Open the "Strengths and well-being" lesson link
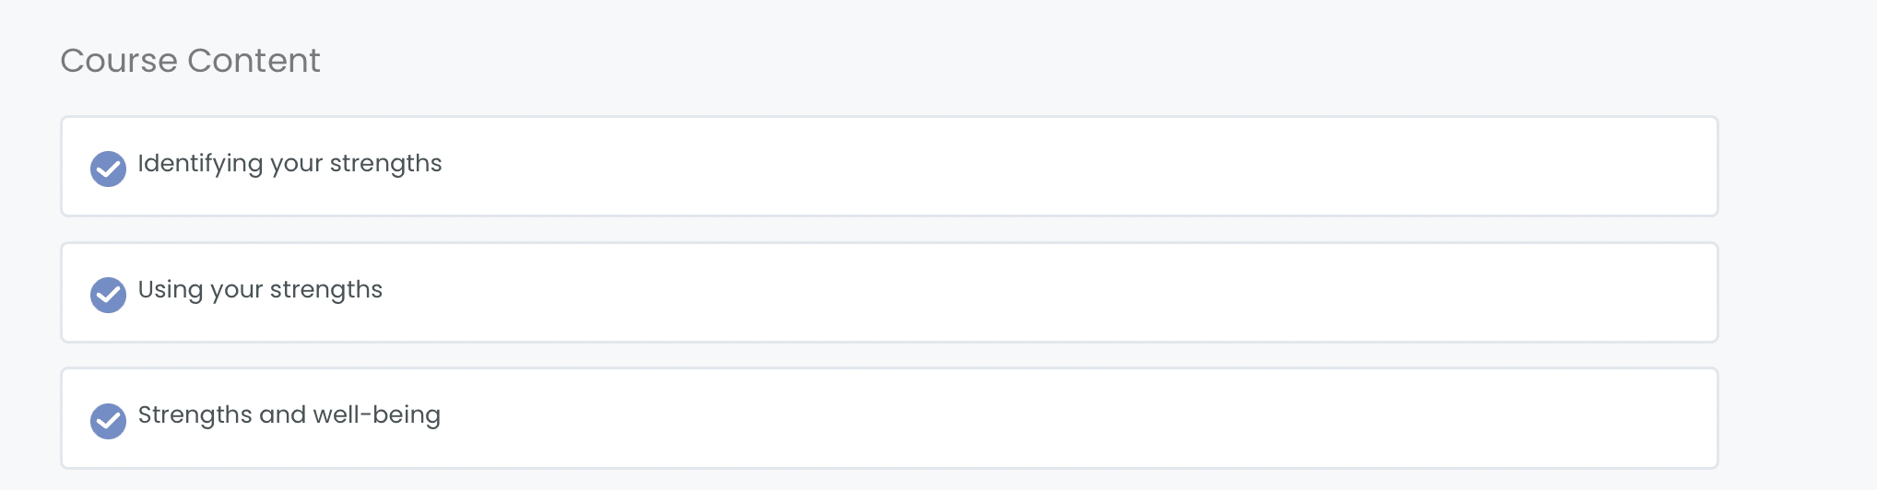Image resolution: width=1877 pixels, height=490 pixels. 289,415
